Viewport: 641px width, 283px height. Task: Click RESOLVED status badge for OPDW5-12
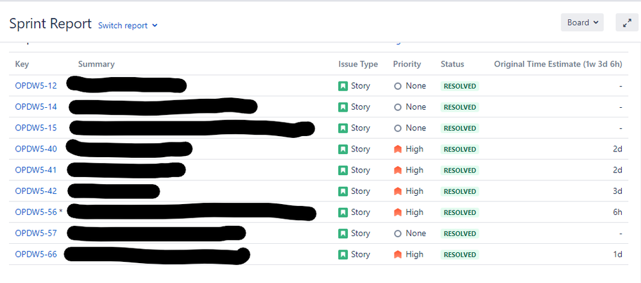click(459, 86)
